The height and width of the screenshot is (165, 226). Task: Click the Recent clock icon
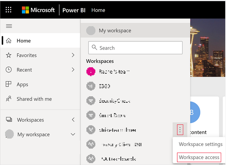click(9, 70)
